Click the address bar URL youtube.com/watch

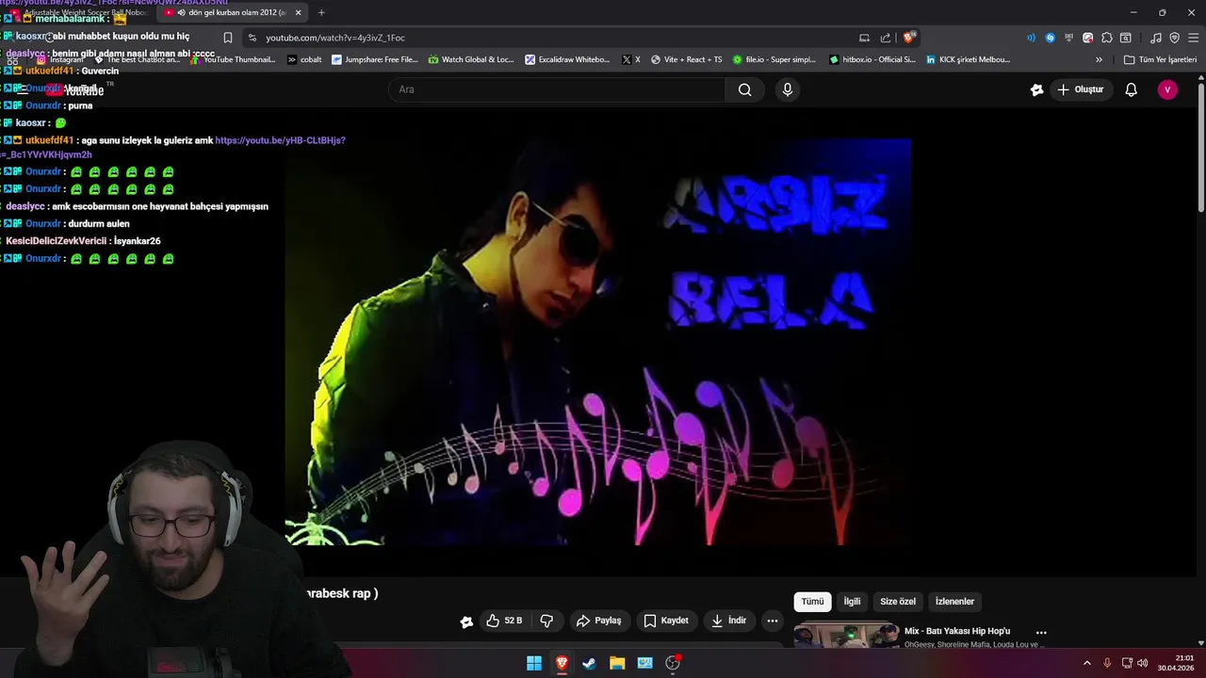click(x=335, y=38)
